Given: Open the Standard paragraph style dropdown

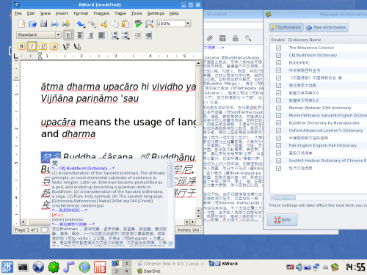Looking at the screenshot, I should point(58,34).
